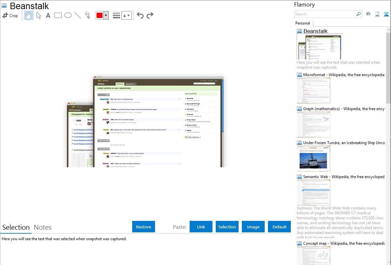Screen dimensions: 391x265
Task: Click the search magnifier icon
Action: coord(359,14)
